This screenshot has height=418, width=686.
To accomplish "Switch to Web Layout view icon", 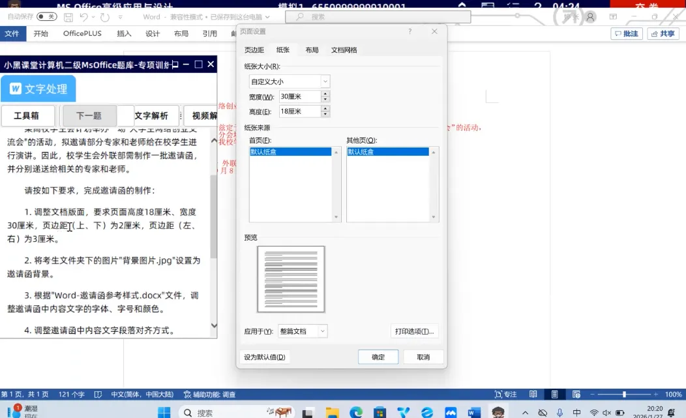I will 576,395.
